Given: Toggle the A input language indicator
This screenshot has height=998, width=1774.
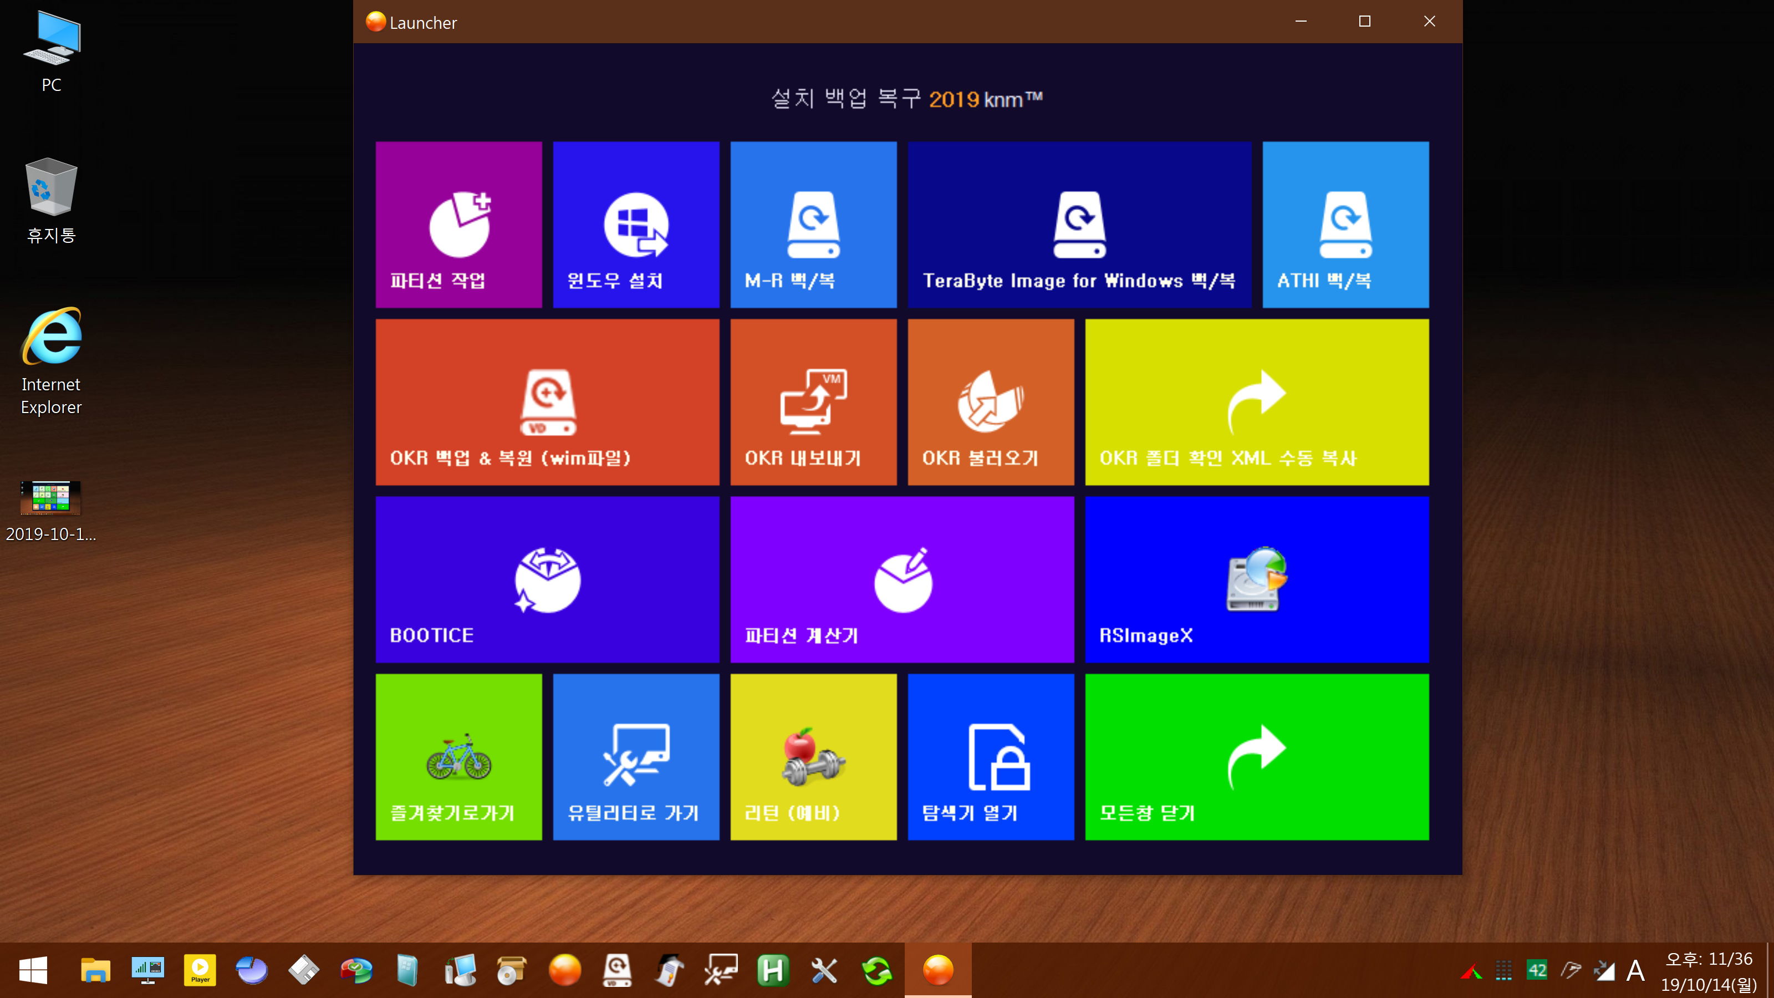Looking at the screenshot, I should (x=1635, y=970).
